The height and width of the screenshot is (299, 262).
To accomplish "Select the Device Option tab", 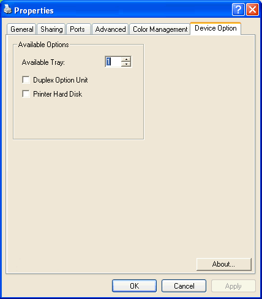I will click(215, 28).
